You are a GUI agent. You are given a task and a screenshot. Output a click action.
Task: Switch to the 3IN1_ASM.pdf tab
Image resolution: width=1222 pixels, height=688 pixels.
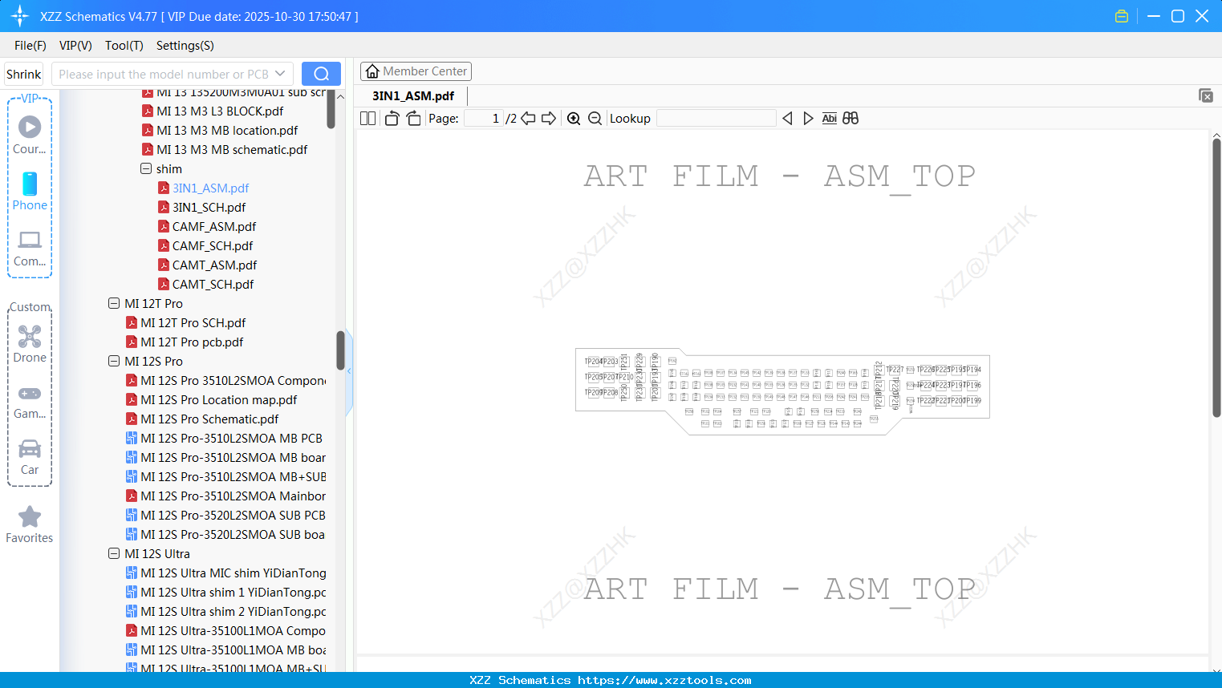414,95
